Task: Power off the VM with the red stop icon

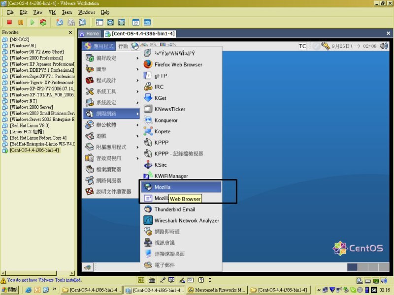Action: 9,22
